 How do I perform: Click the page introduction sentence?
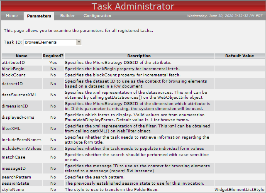click(x=78, y=31)
